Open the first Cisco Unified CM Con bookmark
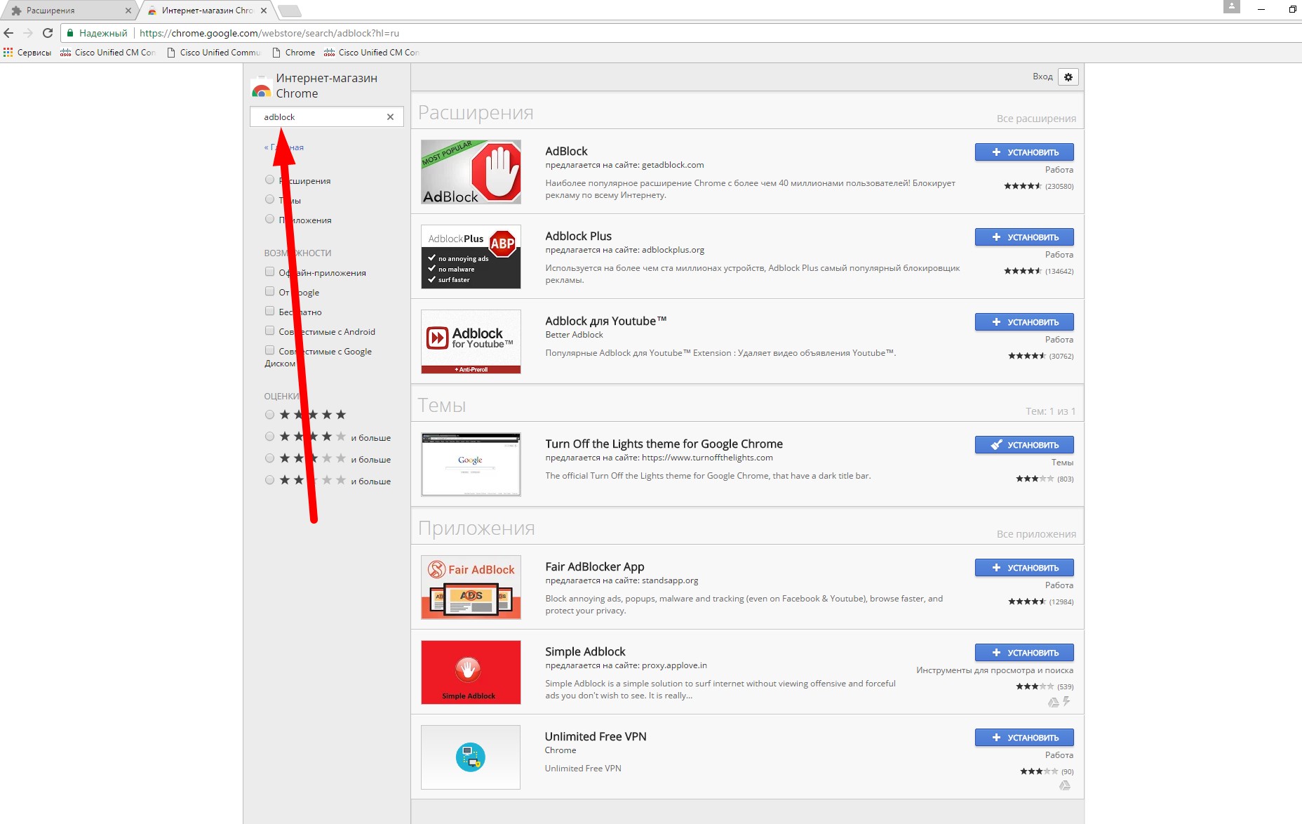The height and width of the screenshot is (824, 1302). [x=108, y=53]
